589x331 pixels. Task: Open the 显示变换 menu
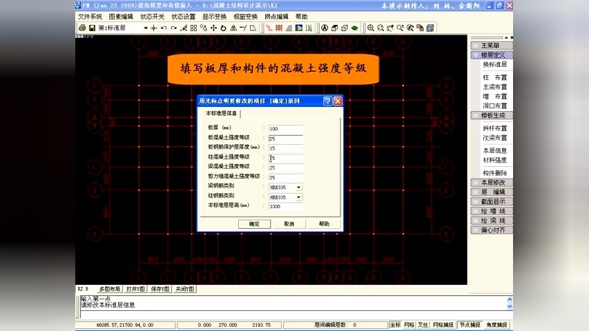pyautogui.click(x=215, y=17)
